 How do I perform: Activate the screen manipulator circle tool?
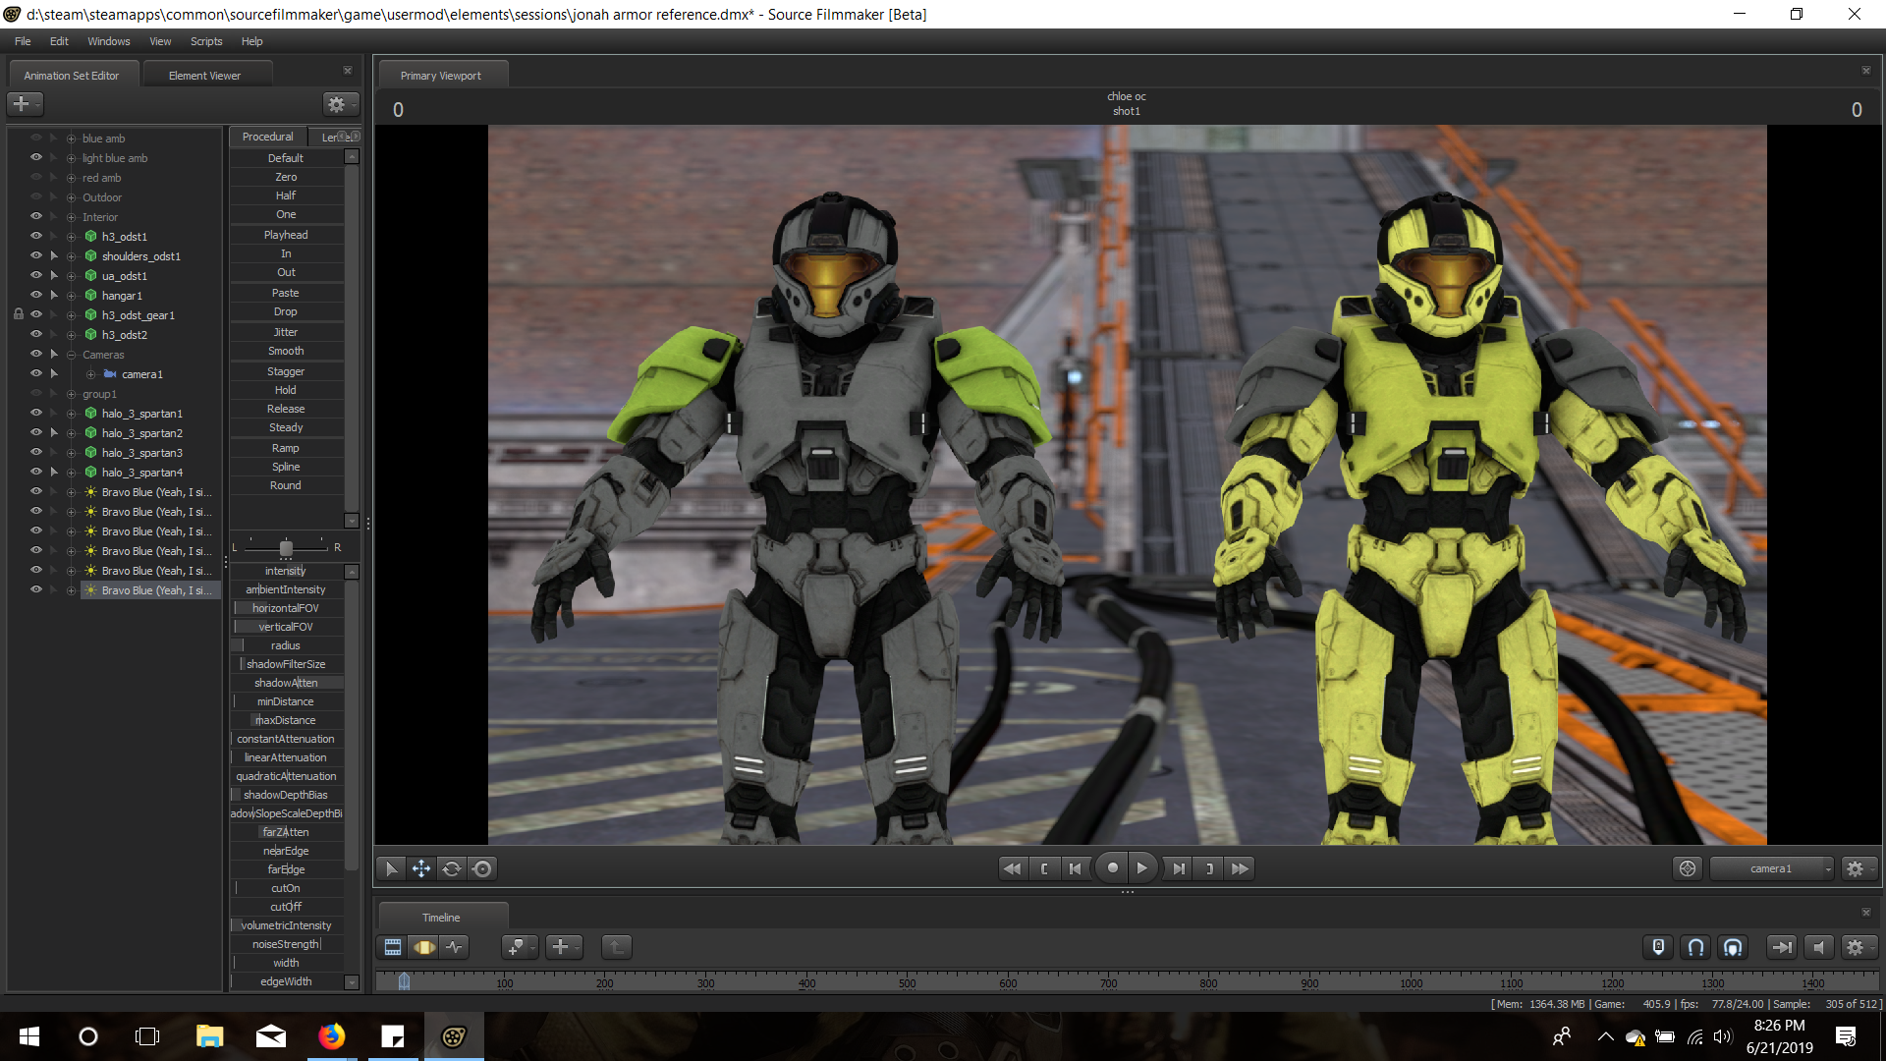[x=482, y=868]
